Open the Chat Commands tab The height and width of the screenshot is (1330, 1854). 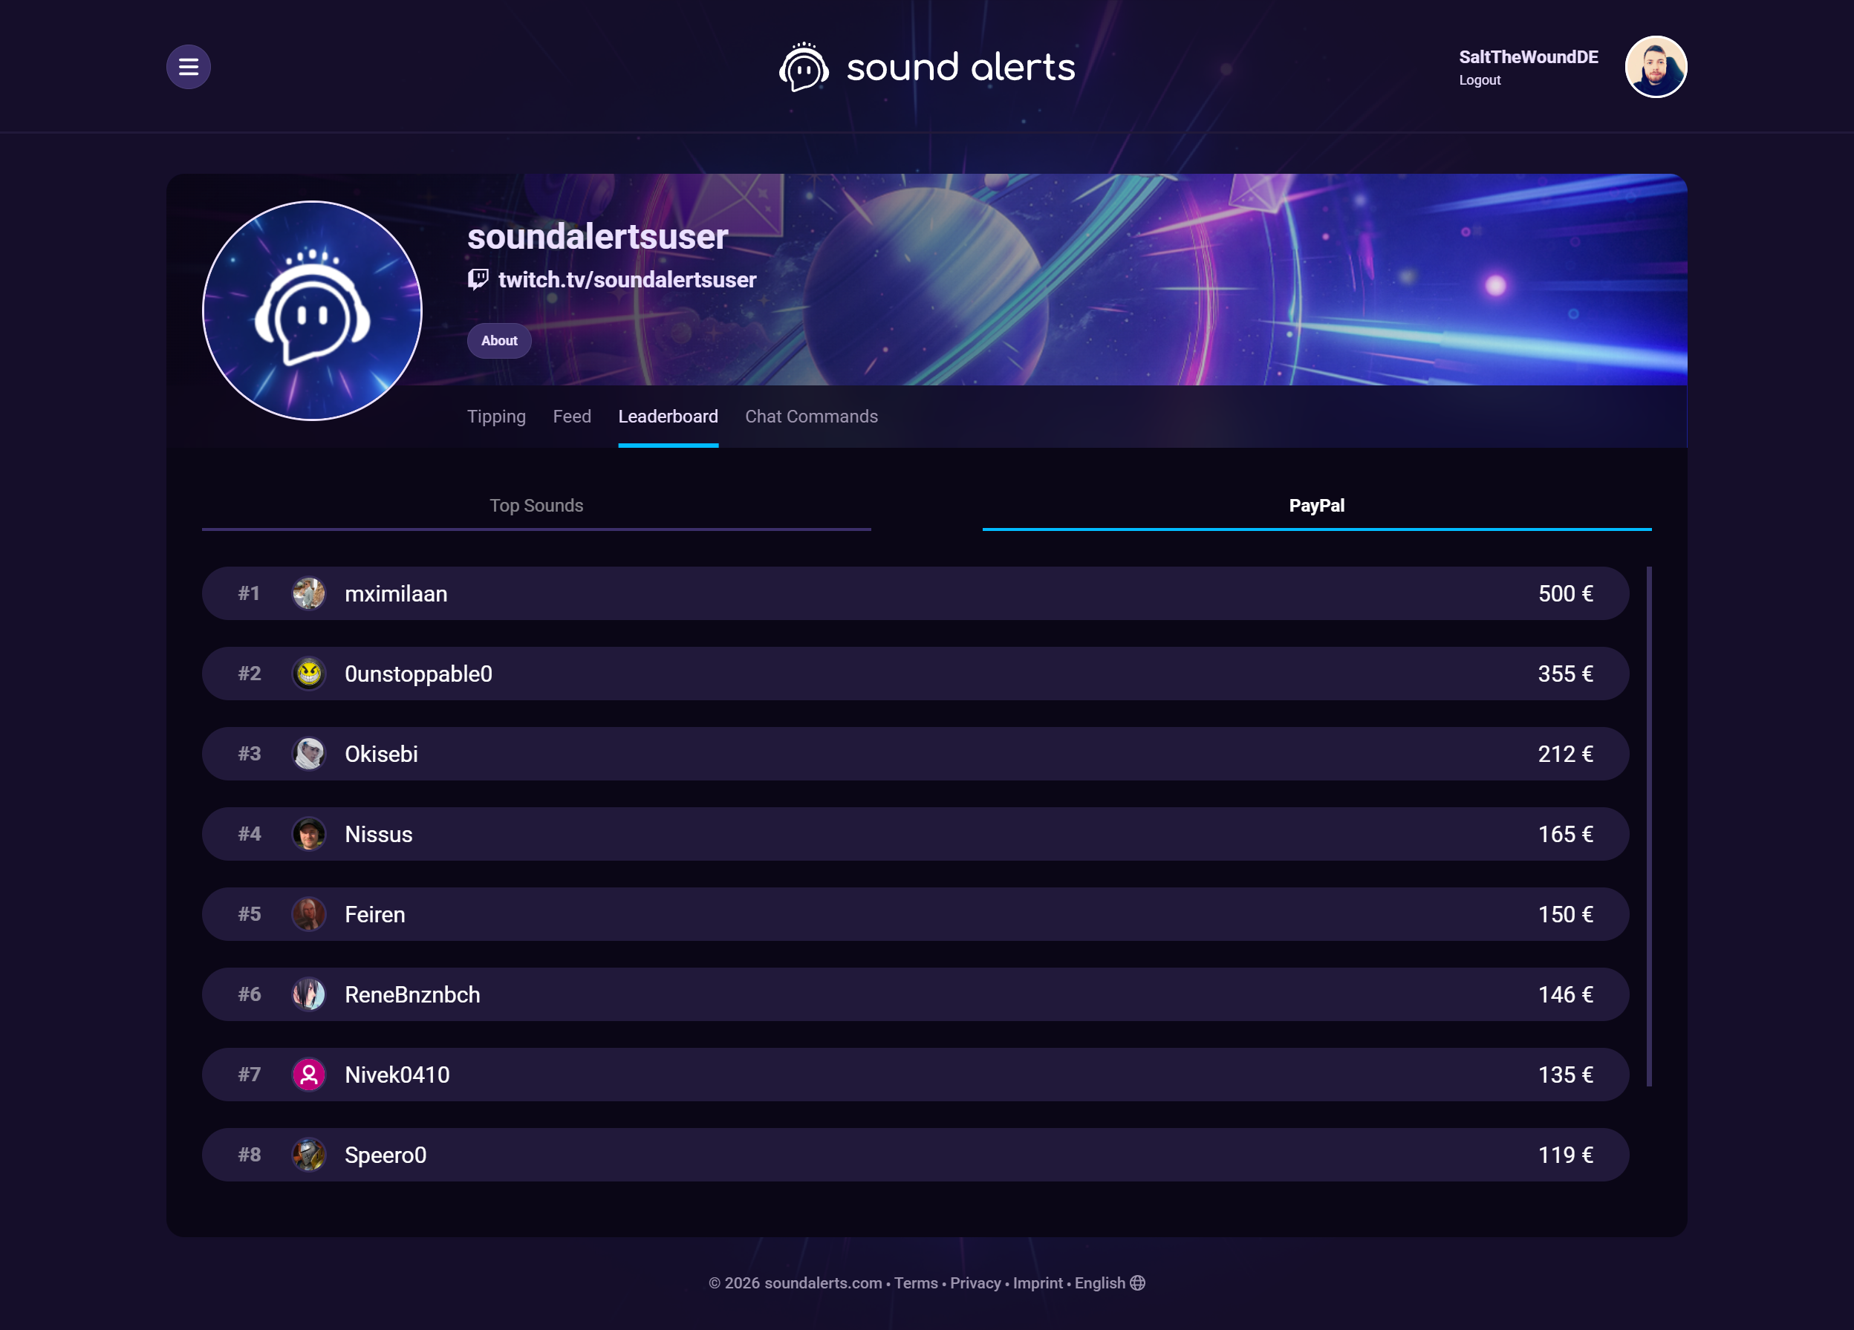[x=811, y=416]
